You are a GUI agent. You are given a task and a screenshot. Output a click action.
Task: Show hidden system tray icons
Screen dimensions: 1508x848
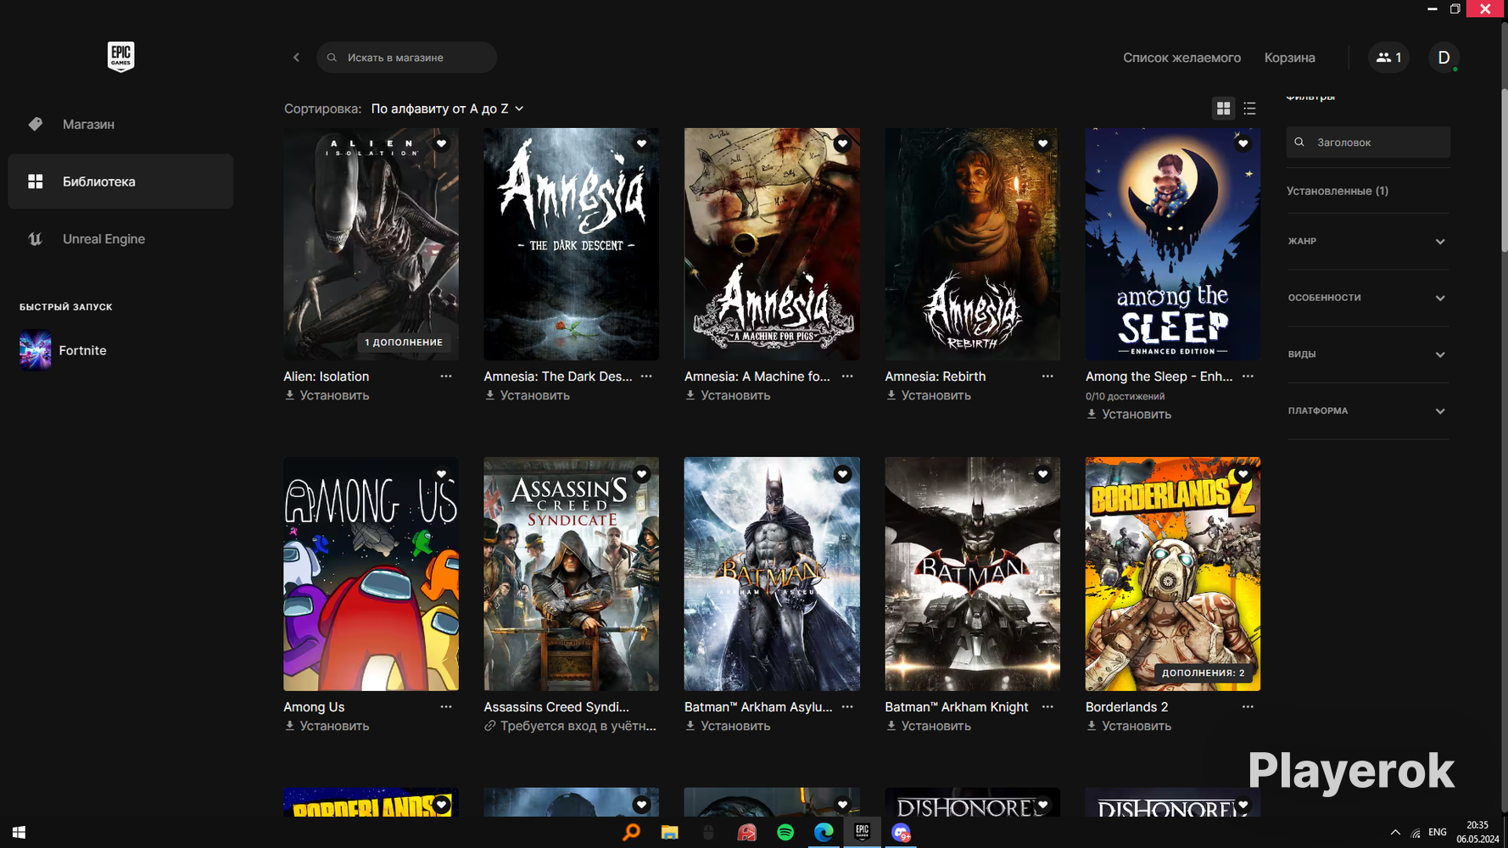point(1395,833)
